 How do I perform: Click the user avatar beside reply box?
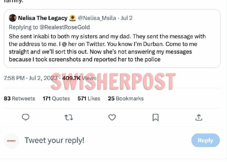(x=12, y=141)
